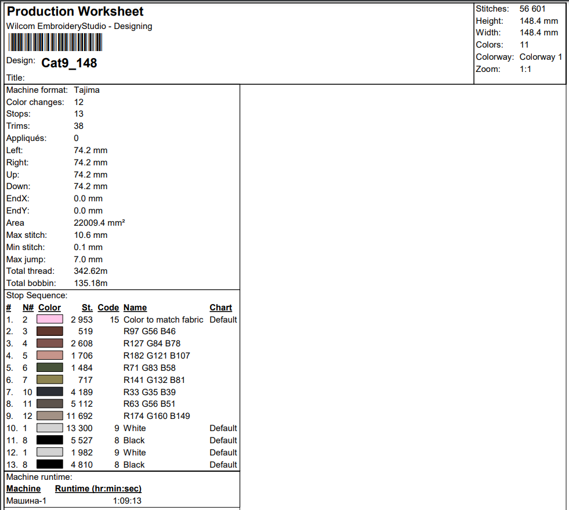Select the dark brown R97 G56 B46 swatch
569x510 pixels.
(x=50, y=331)
